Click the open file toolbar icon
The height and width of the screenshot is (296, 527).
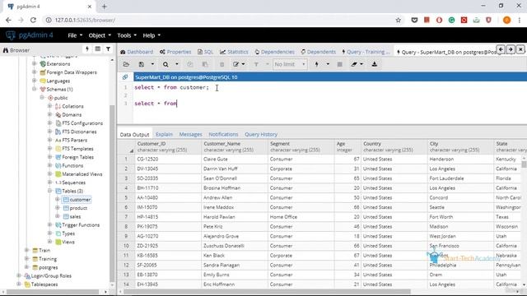126,64
